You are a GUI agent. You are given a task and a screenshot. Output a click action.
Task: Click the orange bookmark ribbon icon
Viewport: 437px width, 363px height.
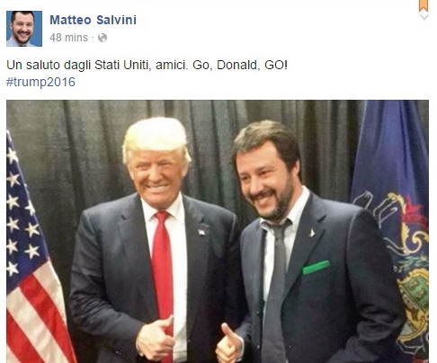point(424,5)
